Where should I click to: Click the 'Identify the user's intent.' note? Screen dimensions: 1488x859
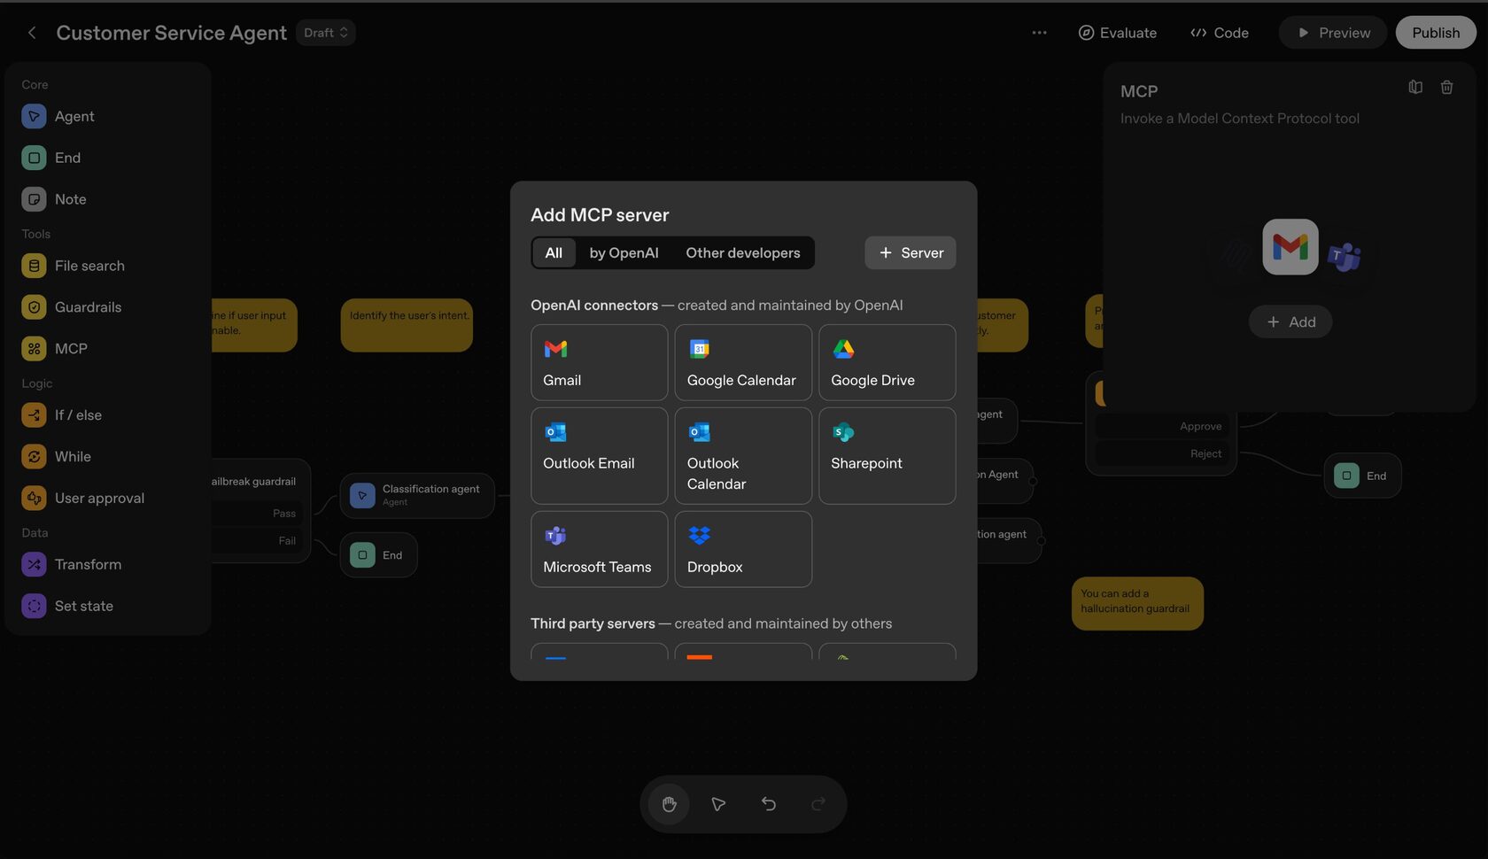coord(407,325)
